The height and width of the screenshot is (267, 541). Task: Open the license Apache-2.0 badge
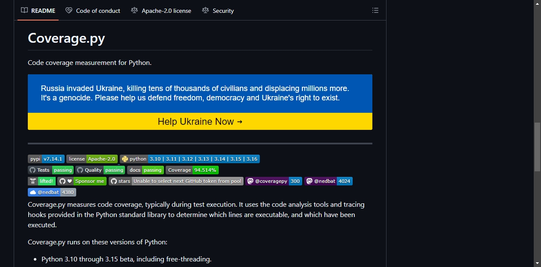(x=92, y=159)
